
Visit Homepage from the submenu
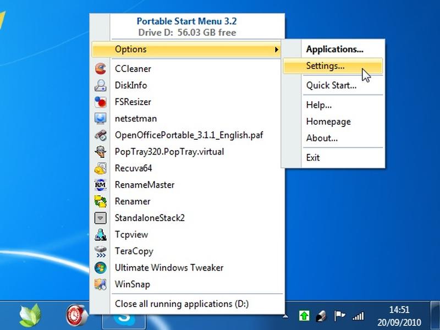328,122
